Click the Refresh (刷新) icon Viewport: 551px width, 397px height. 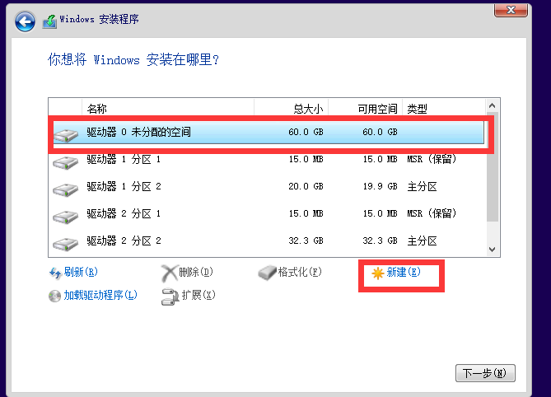coord(55,273)
